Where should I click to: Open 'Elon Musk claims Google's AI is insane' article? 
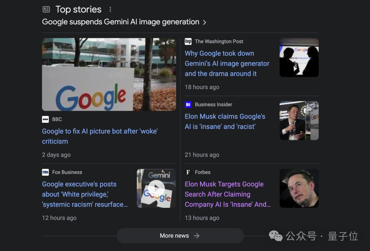[225, 121]
